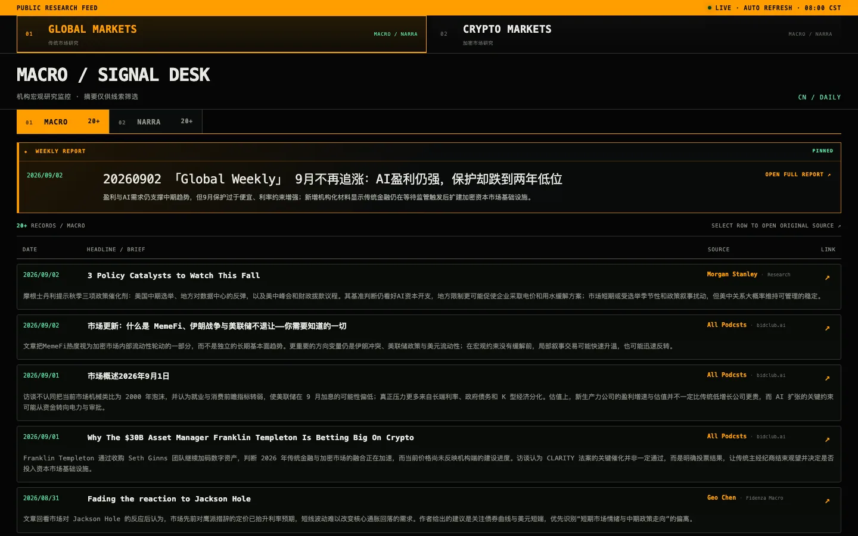Click the LINK column header
858x536 pixels.
coord(828,250)
